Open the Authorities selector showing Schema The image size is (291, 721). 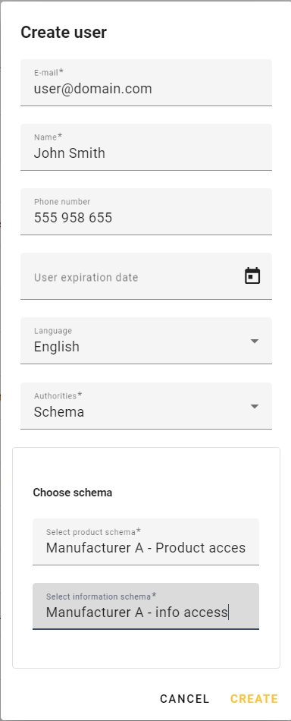(146, 406)
